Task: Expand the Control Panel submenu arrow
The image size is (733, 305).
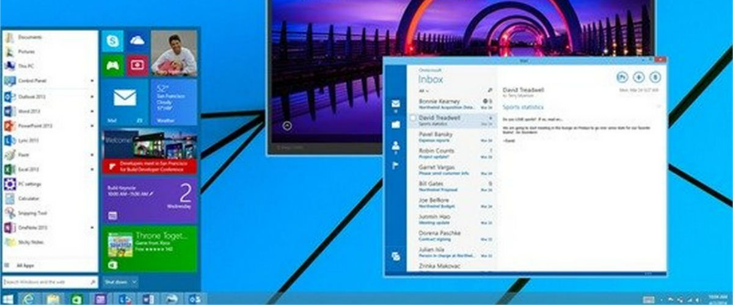Action: click(93, 81)
